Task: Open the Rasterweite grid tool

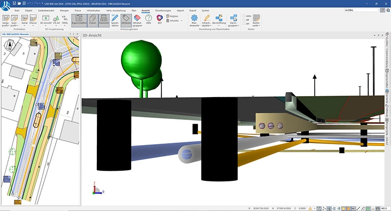Action: coord(256,20)
